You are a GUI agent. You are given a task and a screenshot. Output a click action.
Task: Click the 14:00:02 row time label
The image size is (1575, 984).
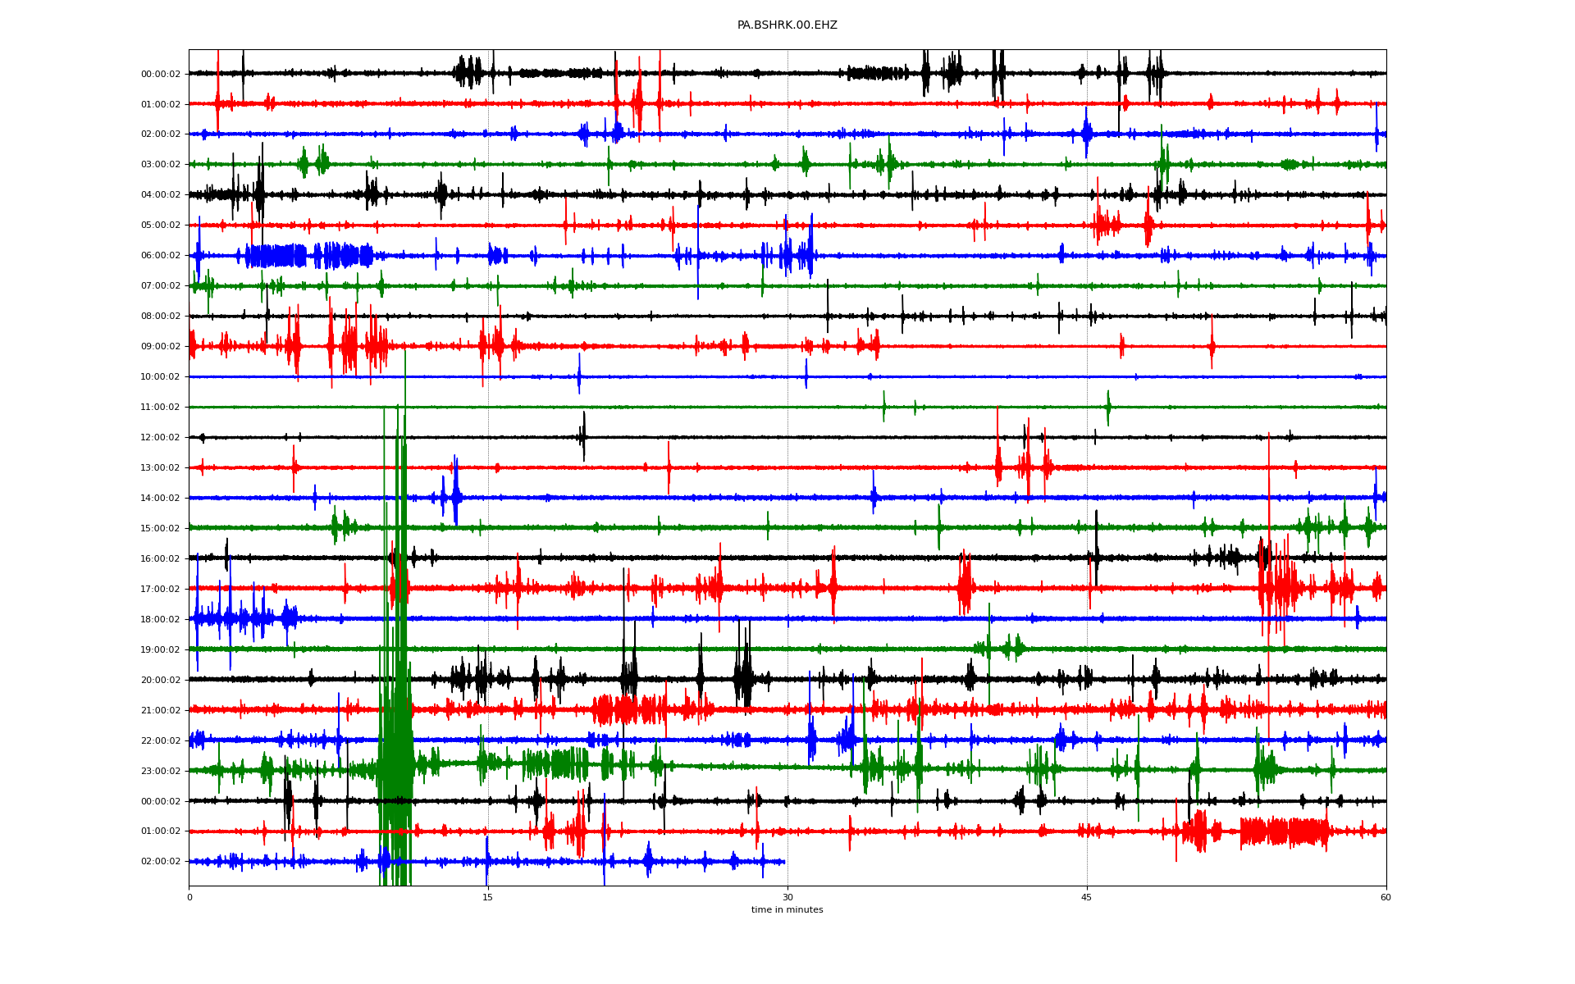(160, 499)
